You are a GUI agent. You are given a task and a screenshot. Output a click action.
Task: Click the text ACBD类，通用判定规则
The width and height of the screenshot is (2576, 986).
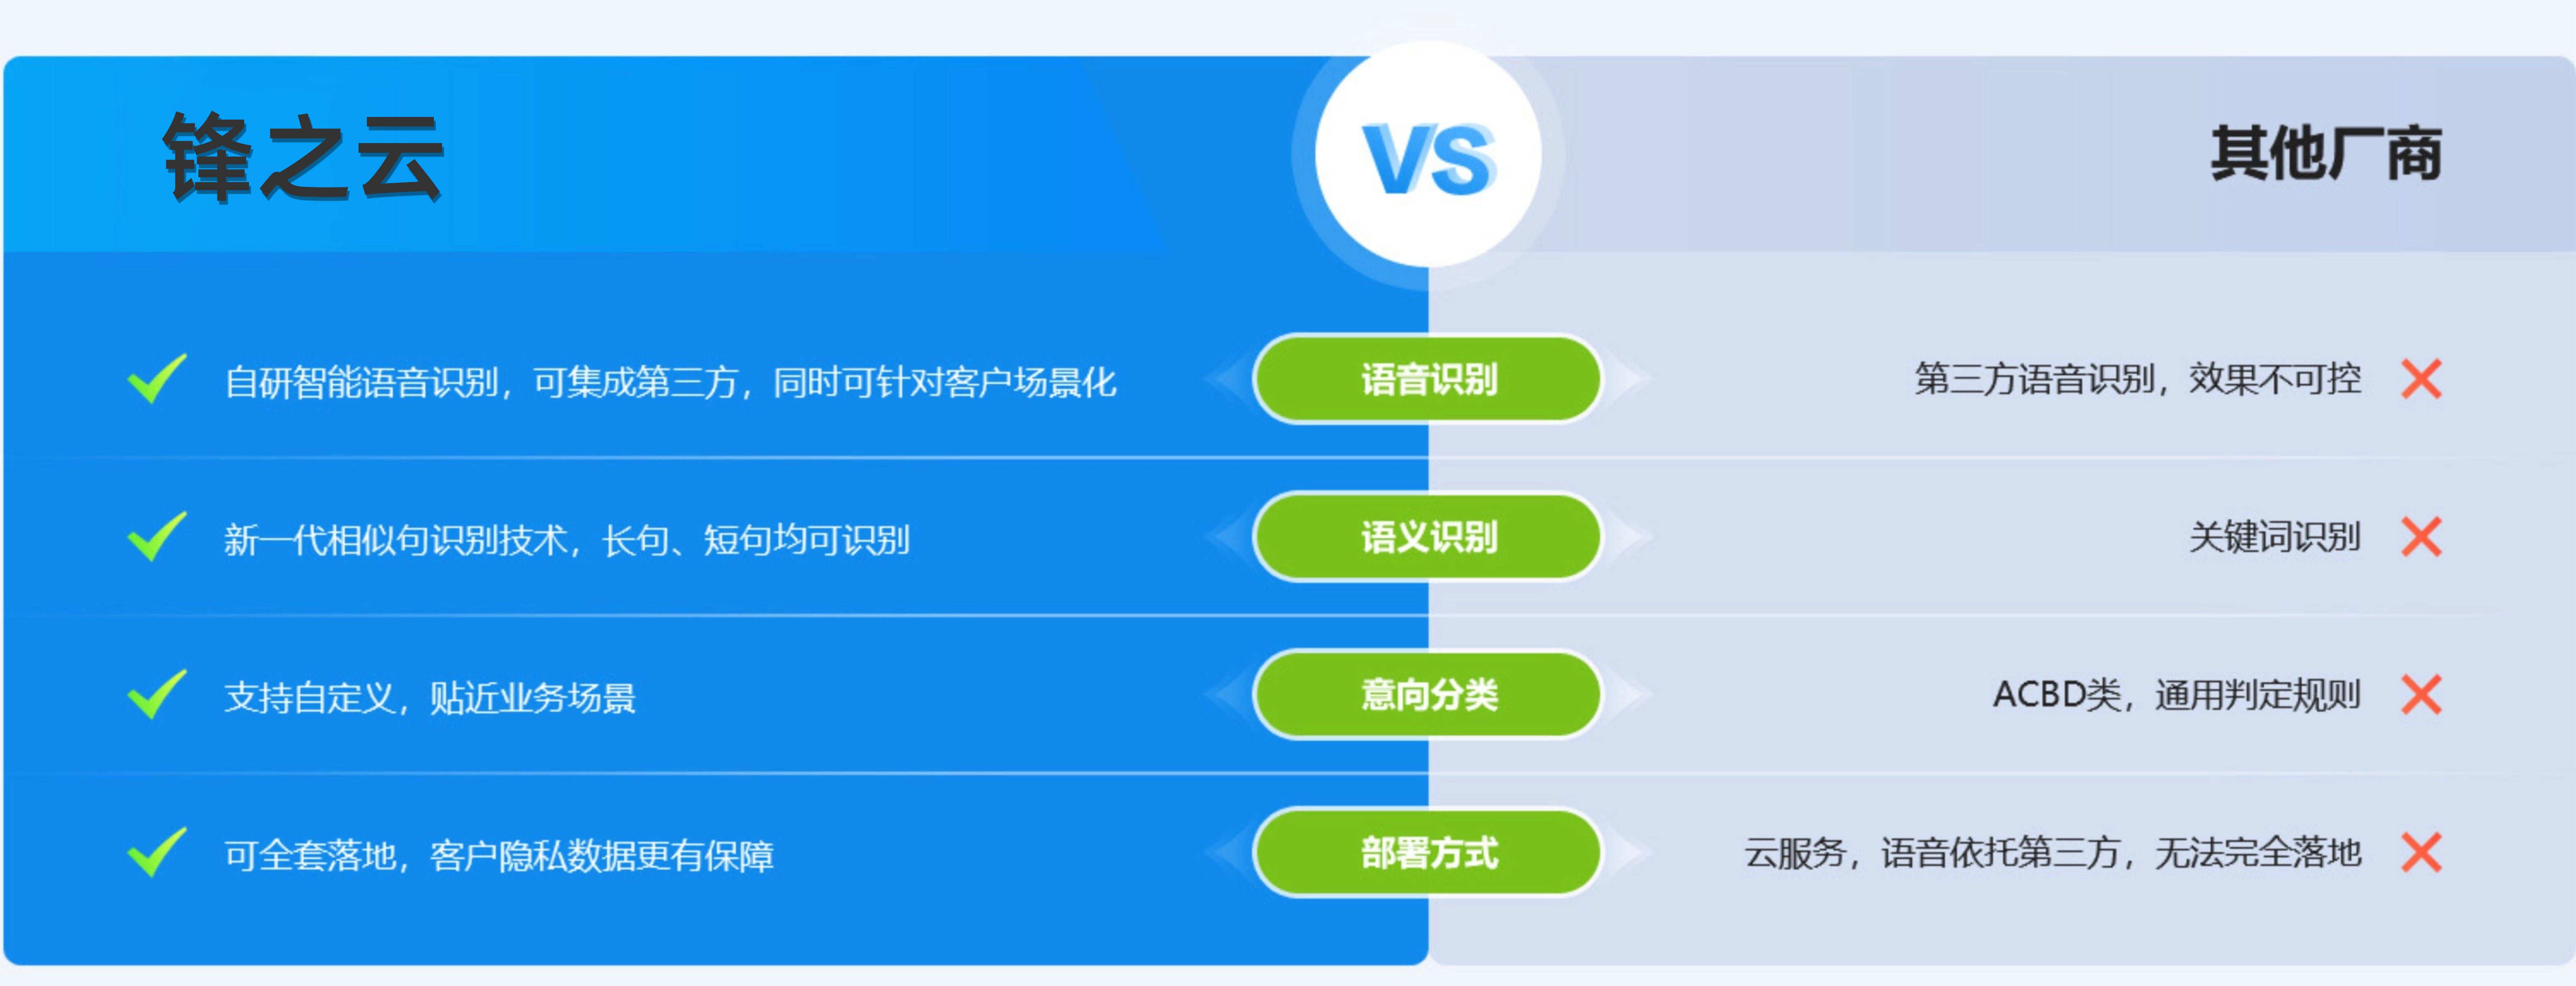pos(2176,695)
